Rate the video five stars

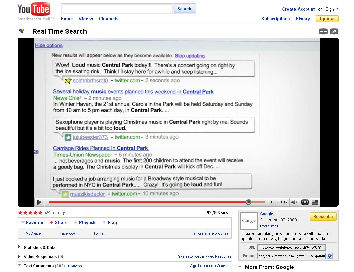point(40,213)
